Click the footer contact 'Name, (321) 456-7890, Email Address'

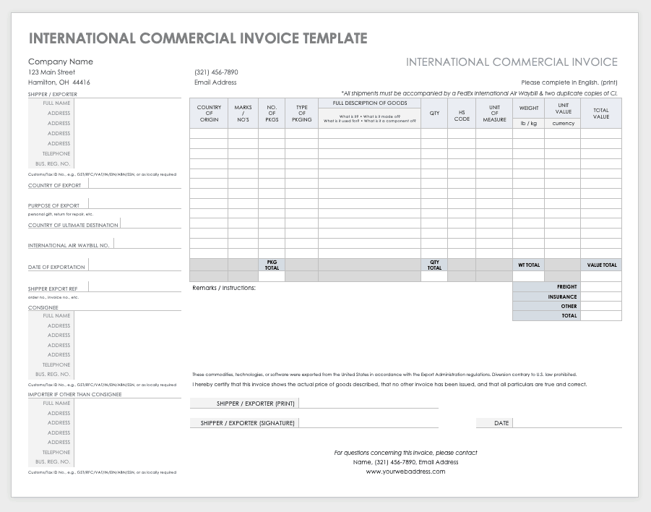pos(405,462)
